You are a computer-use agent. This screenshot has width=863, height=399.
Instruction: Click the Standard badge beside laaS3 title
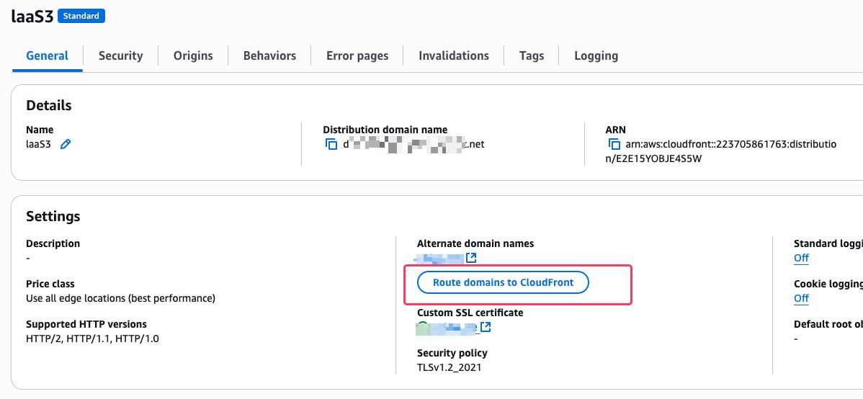[x=81, y=15]
